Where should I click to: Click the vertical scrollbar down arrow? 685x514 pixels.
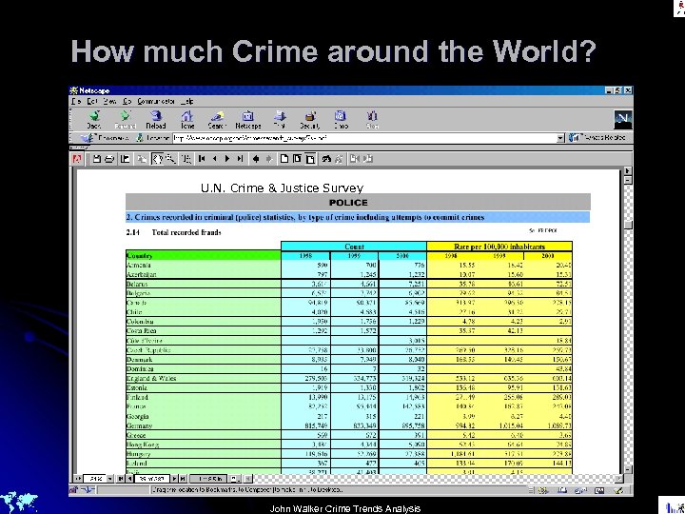[x=628, y=470]
